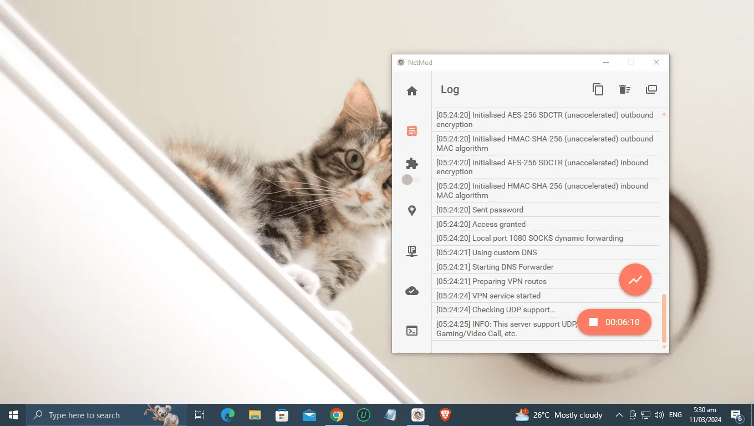Screen dimensions: 754x426
Task: Open the location pin icon in sidebar
Action: click(412, 211)
